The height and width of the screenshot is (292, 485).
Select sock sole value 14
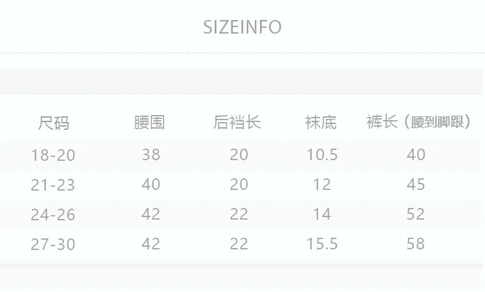pyautogui.click(x=322, y=214)
